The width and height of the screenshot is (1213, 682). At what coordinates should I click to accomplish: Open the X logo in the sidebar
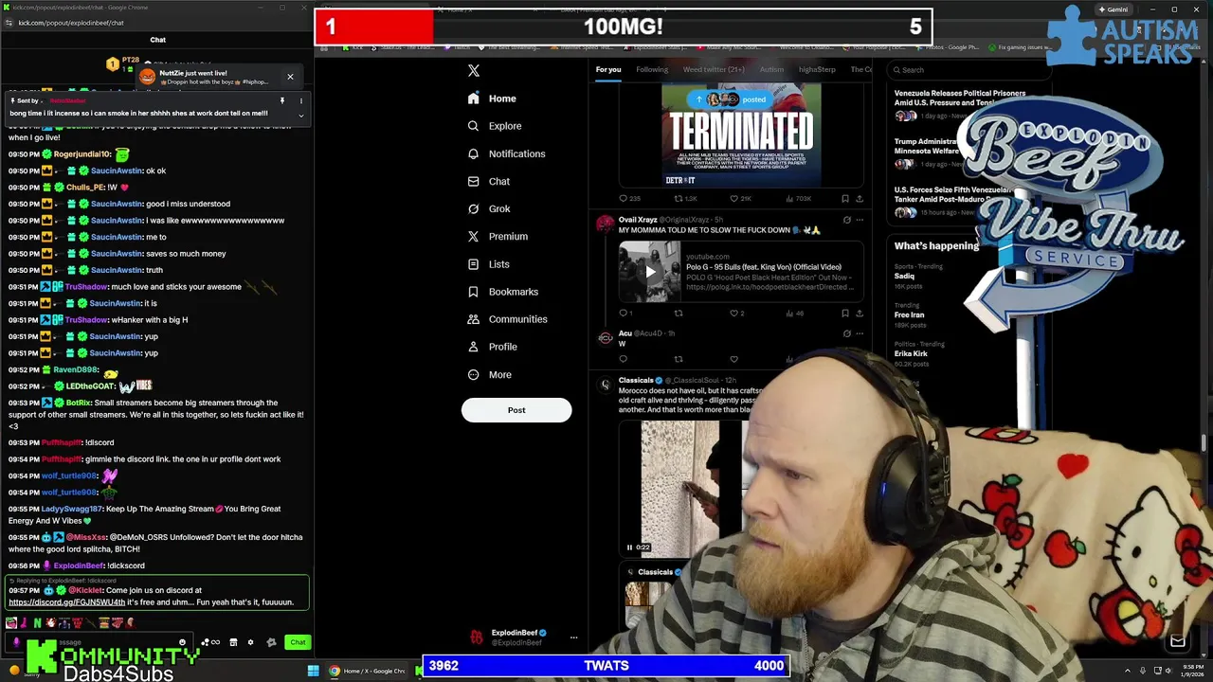point(474,70)
